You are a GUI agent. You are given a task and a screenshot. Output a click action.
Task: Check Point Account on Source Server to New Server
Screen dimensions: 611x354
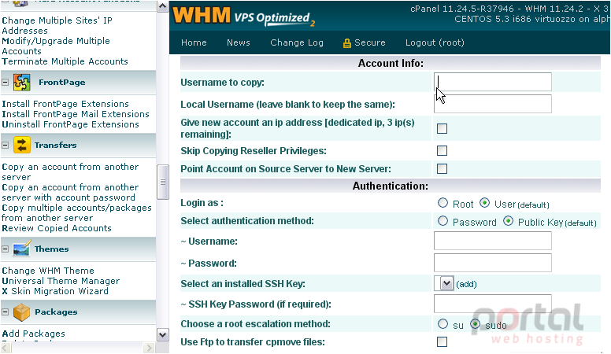point(442,168)
